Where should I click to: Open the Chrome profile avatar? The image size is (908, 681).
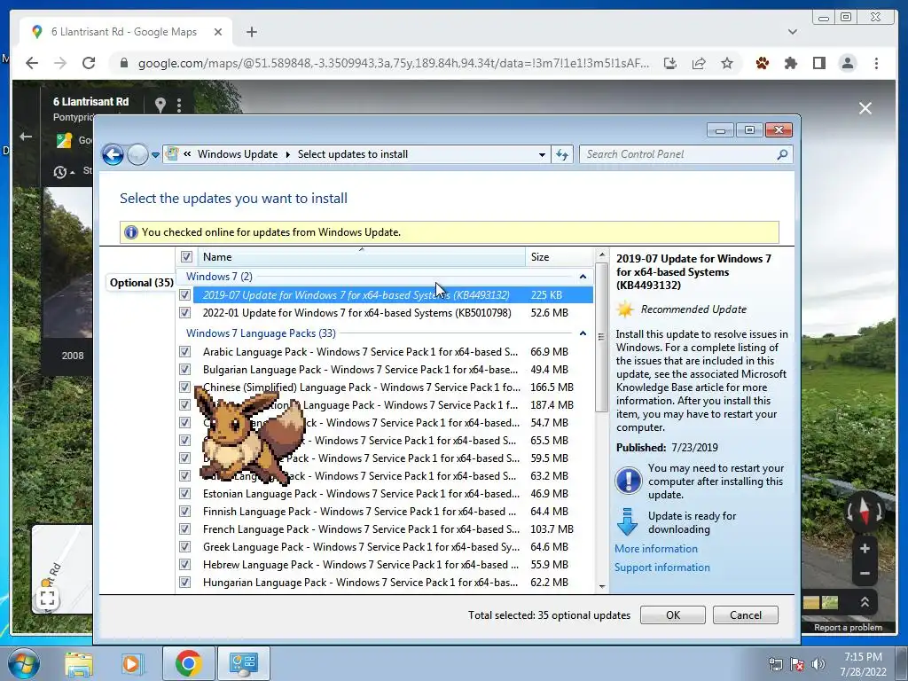tap(847, 63)
